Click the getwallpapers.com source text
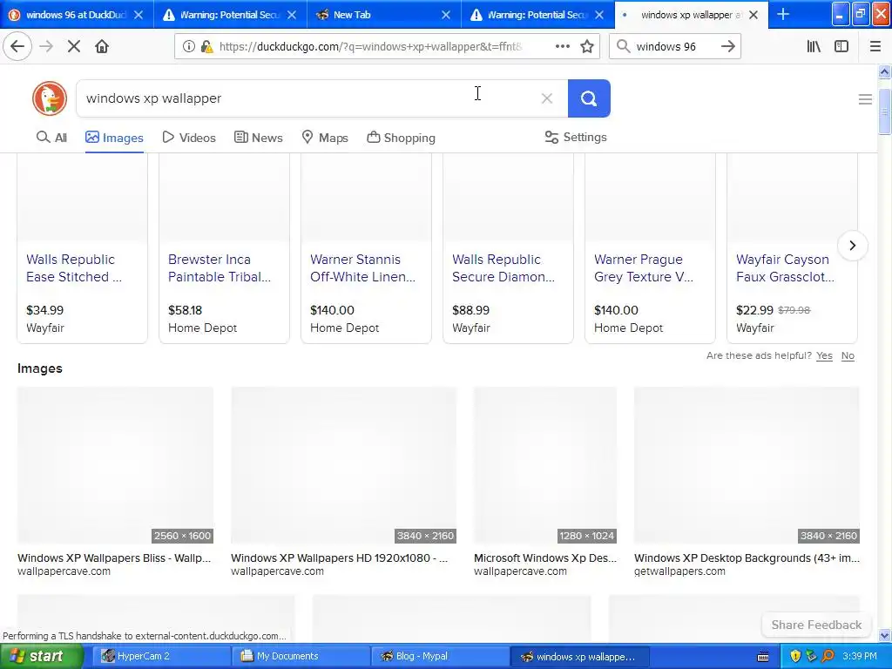Viewport: 892px width, 669px height. click(x=679, y=571)
